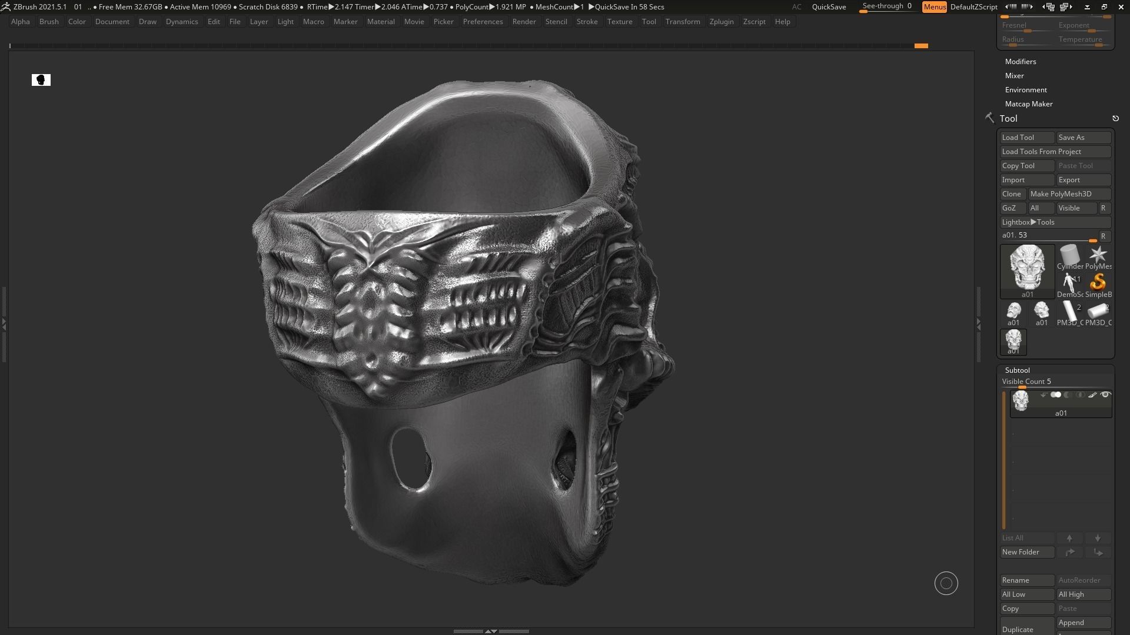Click the bottom shelf divider arrows icon
The height and width of the screenshot is (635, 1130).
490,631
